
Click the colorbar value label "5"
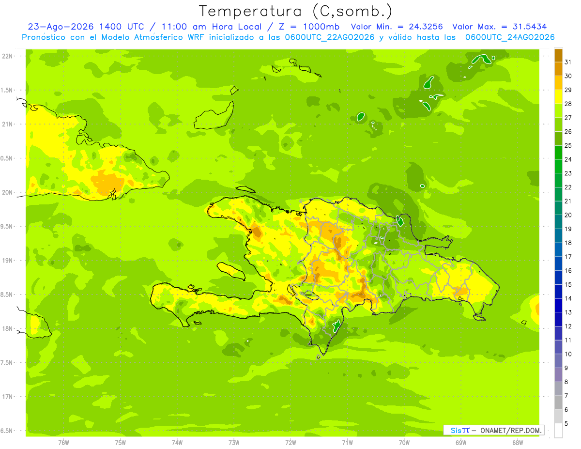(x=566, y=424)
